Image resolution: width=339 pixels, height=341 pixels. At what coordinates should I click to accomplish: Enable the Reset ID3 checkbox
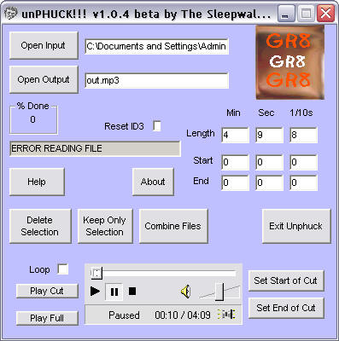click(157, 126)
